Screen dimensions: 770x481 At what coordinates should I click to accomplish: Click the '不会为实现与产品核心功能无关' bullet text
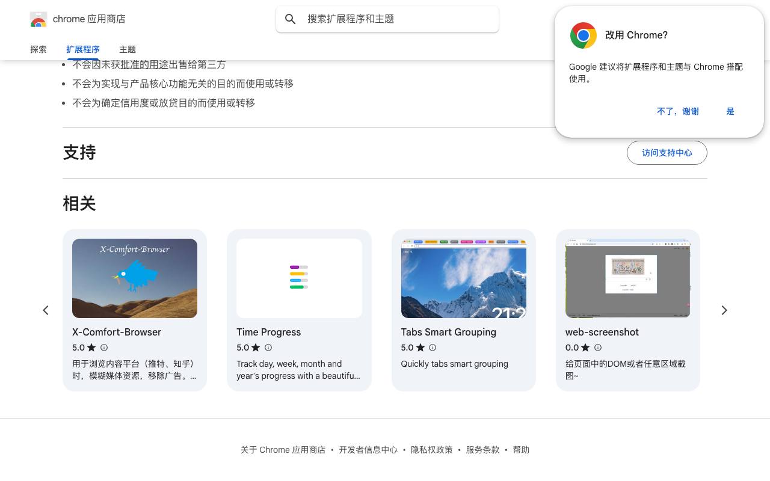click(183, 84)
